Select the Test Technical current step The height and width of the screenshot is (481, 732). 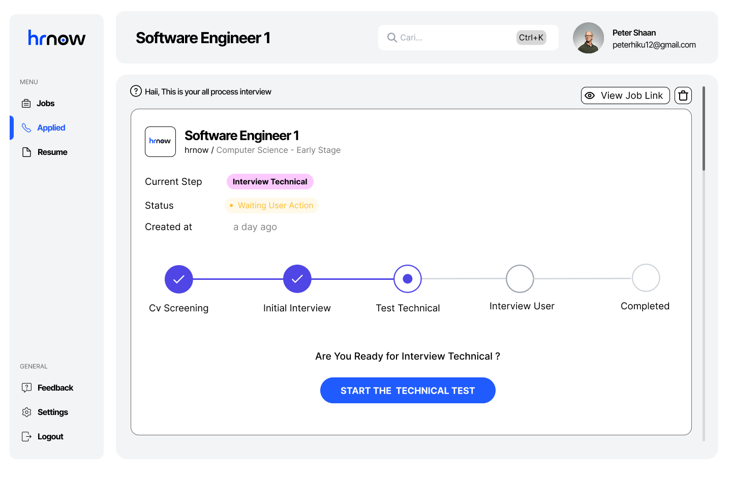[408, 279]
